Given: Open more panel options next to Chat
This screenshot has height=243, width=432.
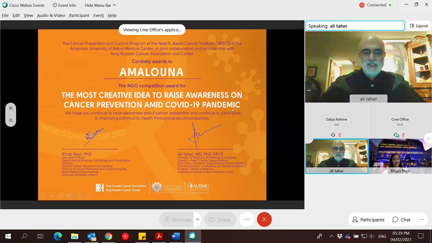Looking at the screenshot, I should point(421,220).
